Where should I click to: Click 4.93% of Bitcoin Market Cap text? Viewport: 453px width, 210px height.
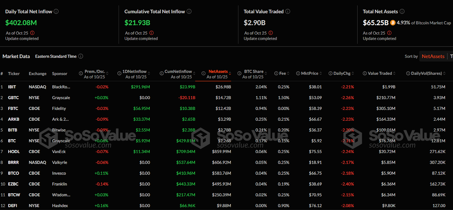coord(424,23)
